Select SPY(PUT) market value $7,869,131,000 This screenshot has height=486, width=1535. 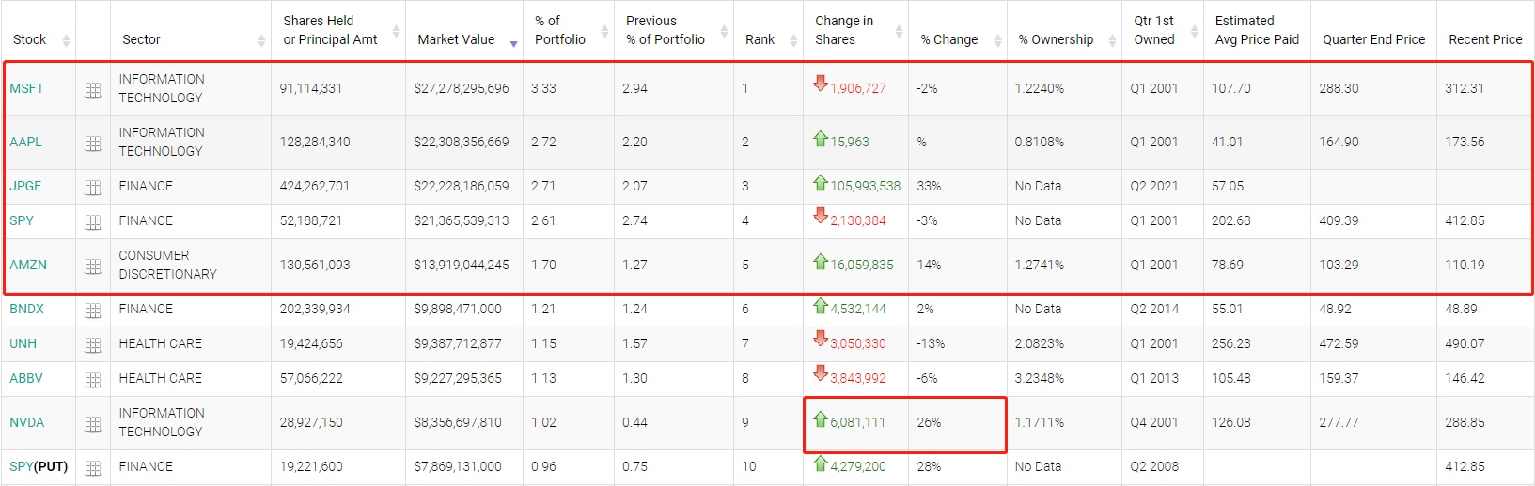point(458,466)
